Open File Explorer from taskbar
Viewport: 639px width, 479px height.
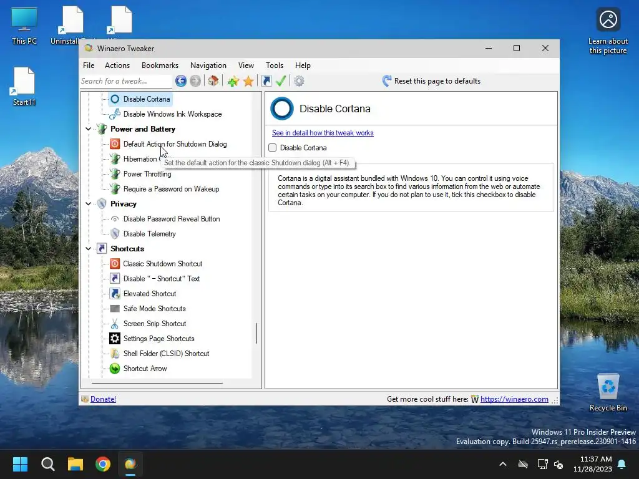click(x=76, y=464)
